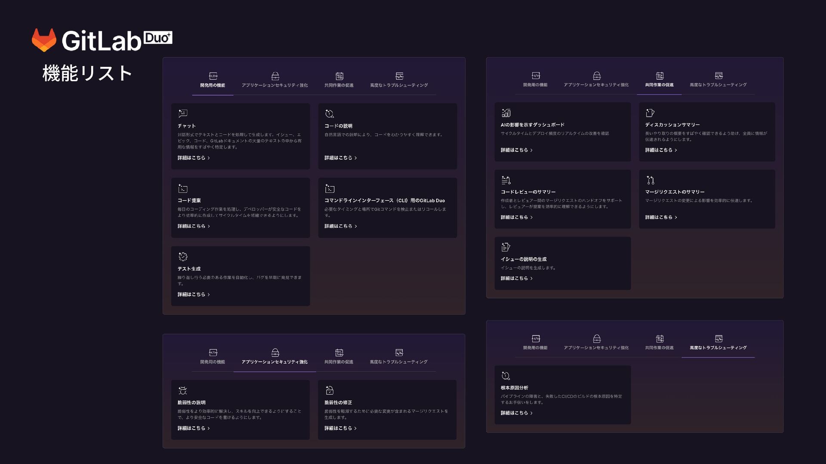Image resolution: width=826 pixels, height=464 pixels.
Task: Click description text 'イシューの説明を生成します。'
Action: [529, 268]
